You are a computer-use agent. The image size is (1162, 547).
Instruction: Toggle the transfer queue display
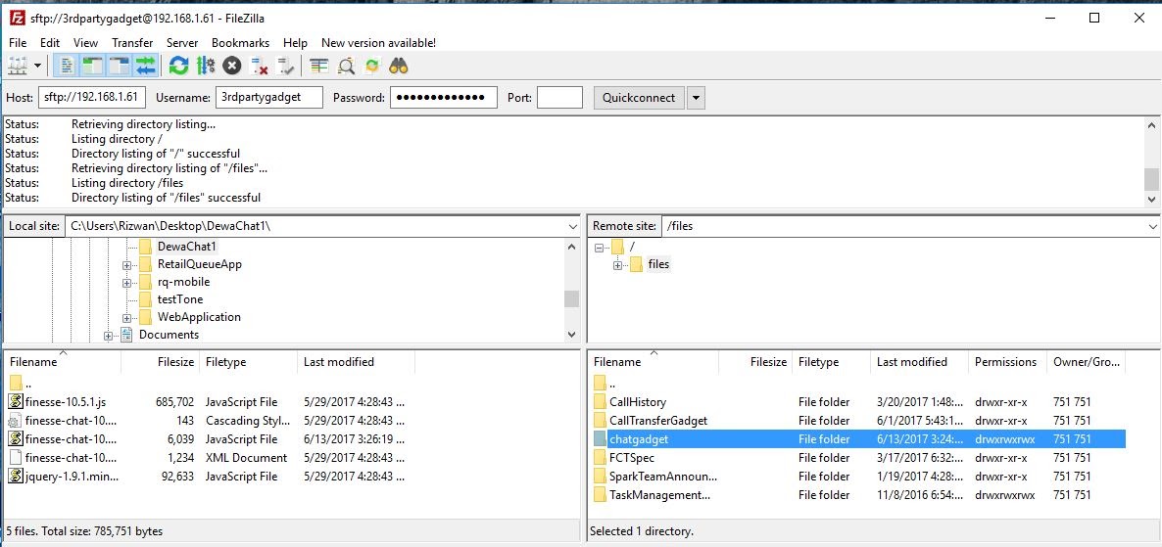tap(146, 66)
